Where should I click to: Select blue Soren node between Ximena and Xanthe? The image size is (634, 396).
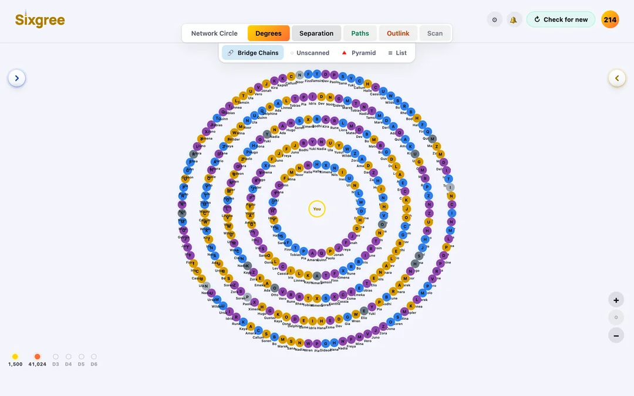coord(325,298)
